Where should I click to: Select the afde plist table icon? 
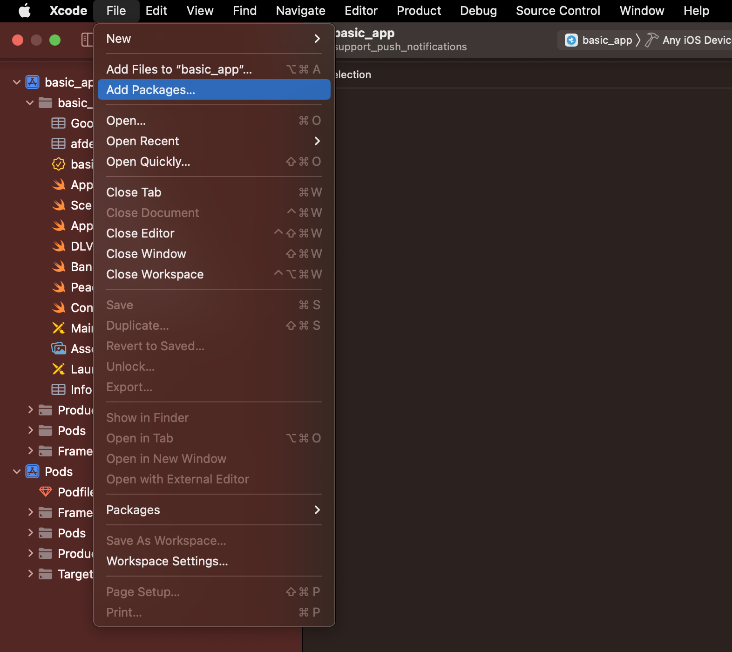[59, 143]
